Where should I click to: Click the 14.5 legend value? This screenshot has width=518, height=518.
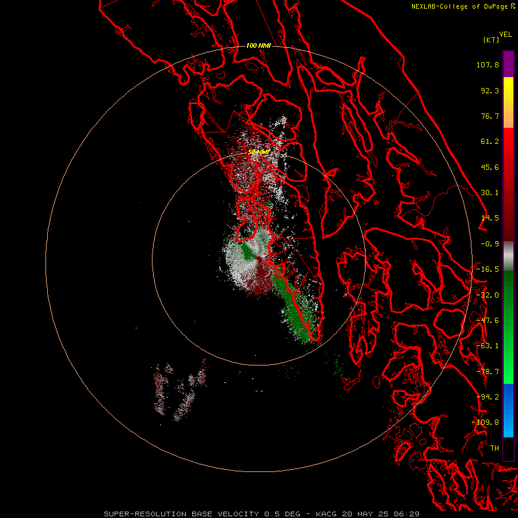tap(490, 218)
